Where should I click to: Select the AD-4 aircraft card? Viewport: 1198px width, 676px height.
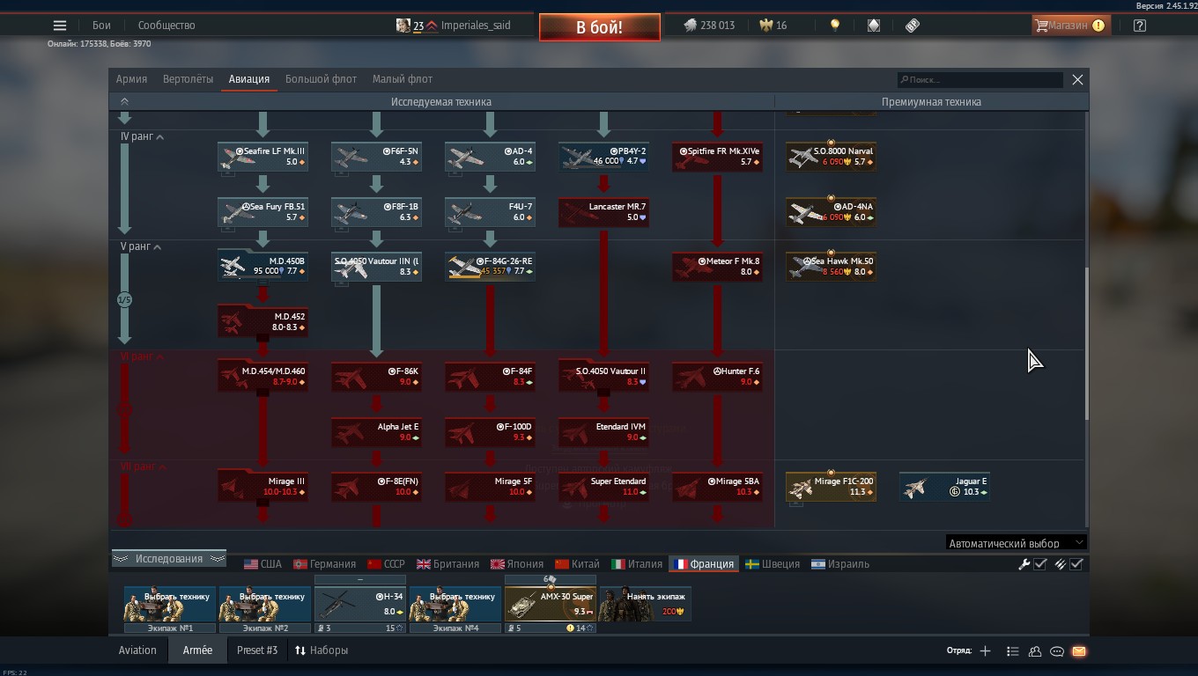[490, 157]
